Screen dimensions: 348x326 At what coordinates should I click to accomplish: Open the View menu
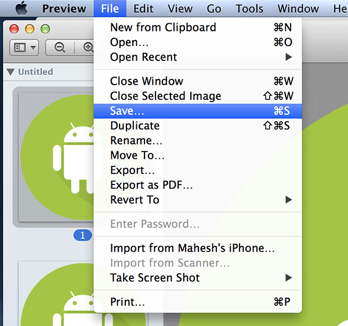click(x=180, y=9)
